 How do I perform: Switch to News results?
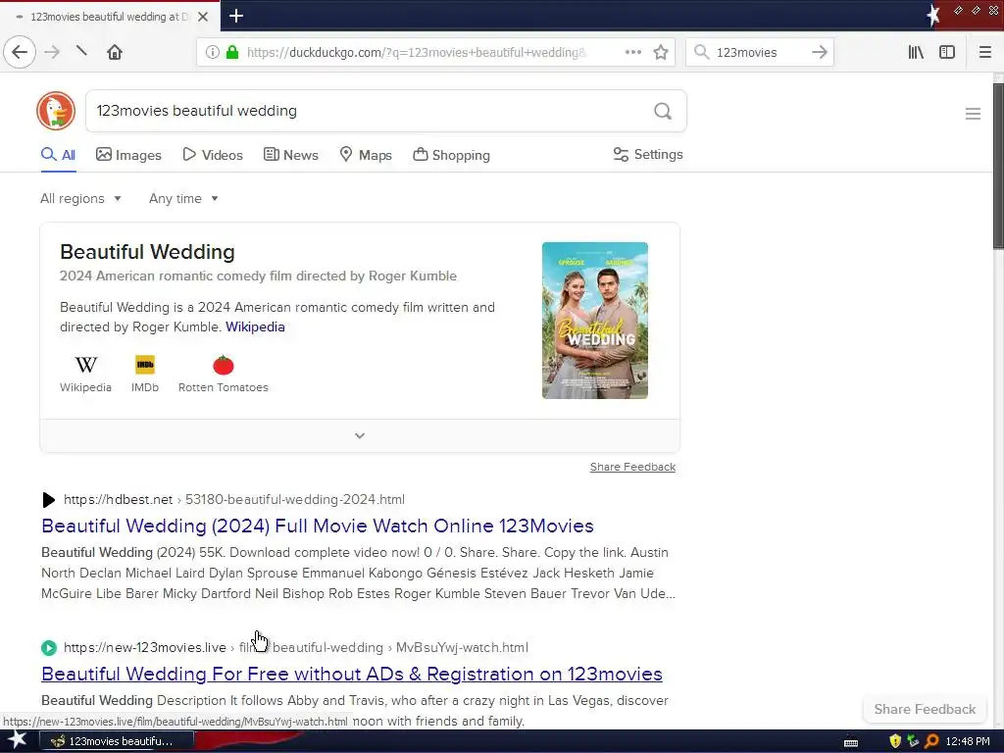[291, 155]
